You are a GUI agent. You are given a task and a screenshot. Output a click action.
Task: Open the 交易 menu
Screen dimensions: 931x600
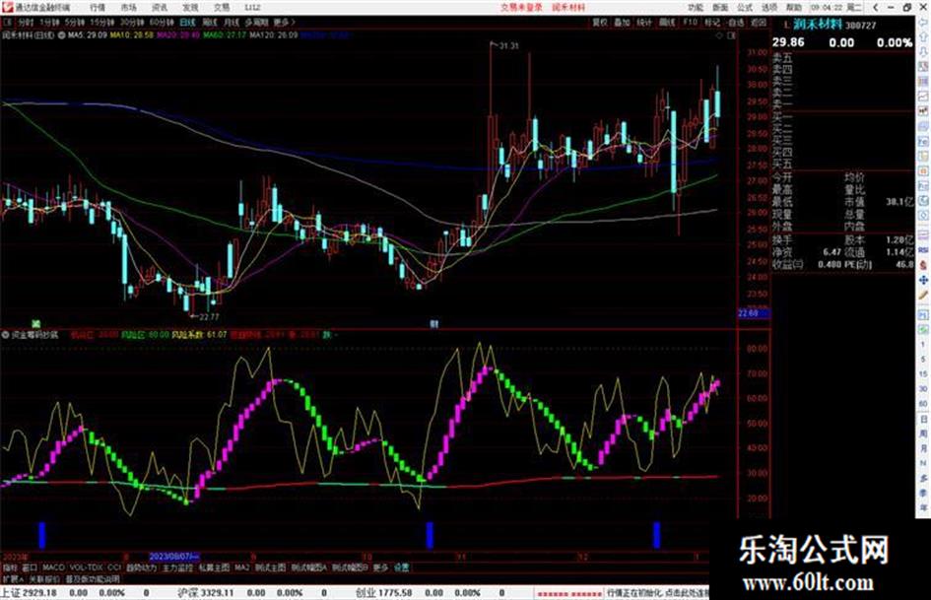tap(222, 7)
